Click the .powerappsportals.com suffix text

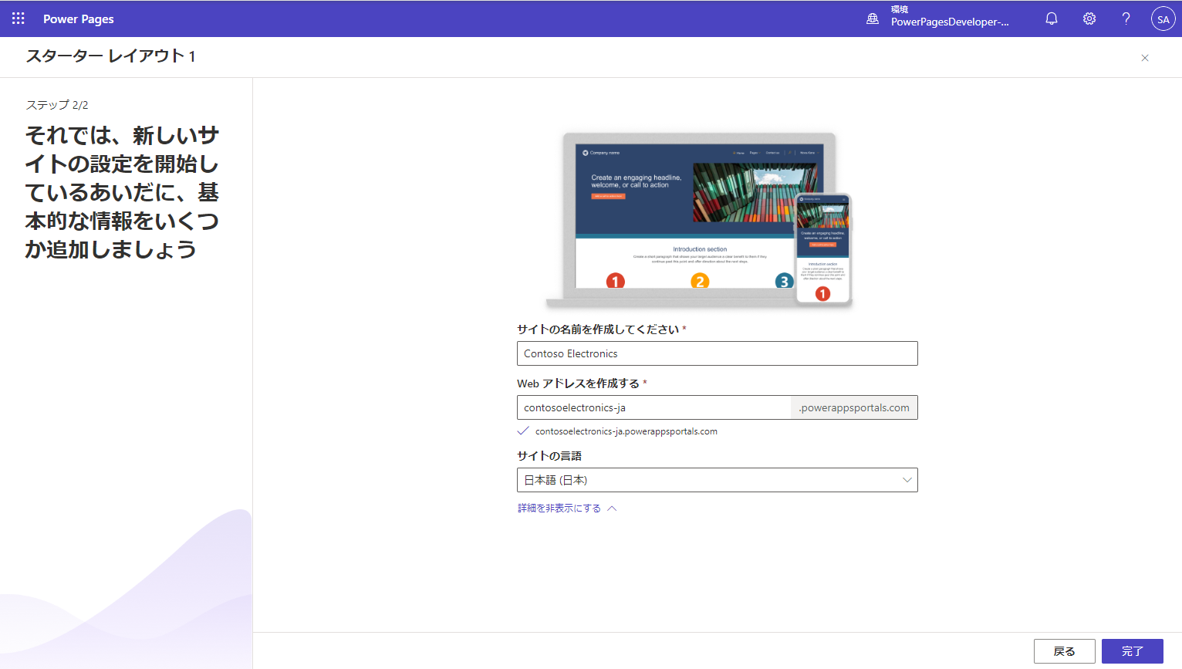[854, 407]
